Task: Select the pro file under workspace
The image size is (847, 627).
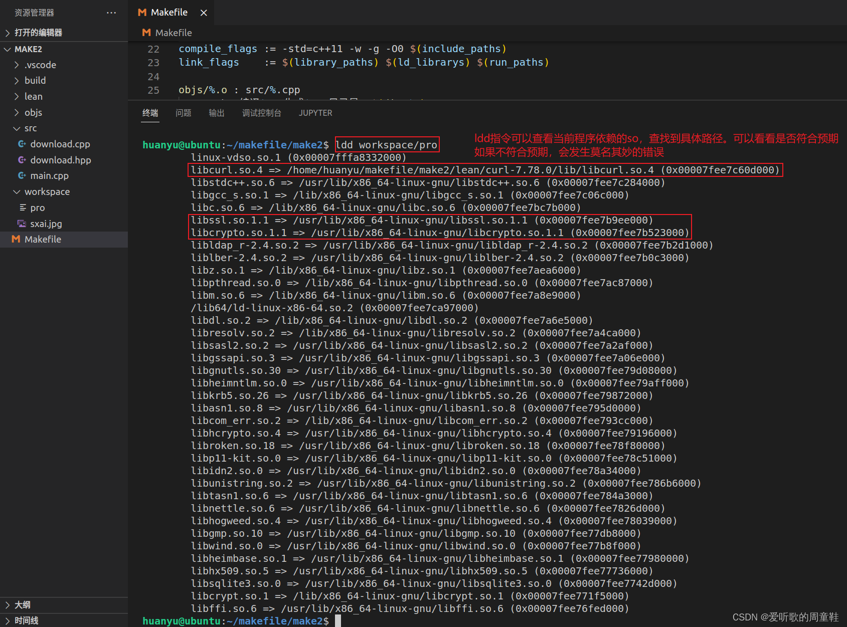Action: click(64, 207)
